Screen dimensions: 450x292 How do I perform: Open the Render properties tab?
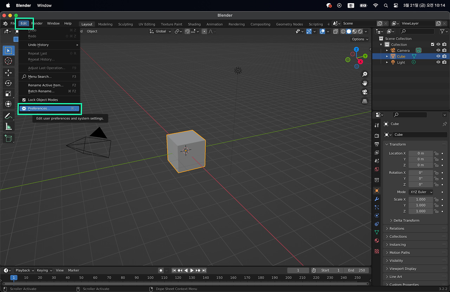[x=377, y=136]
